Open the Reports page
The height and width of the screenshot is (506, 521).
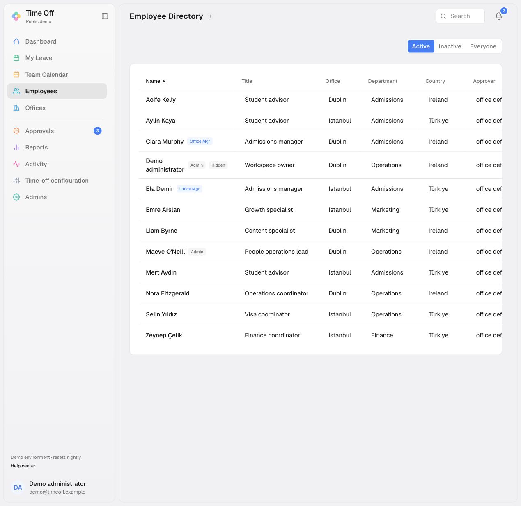click(x=57, y=147)
